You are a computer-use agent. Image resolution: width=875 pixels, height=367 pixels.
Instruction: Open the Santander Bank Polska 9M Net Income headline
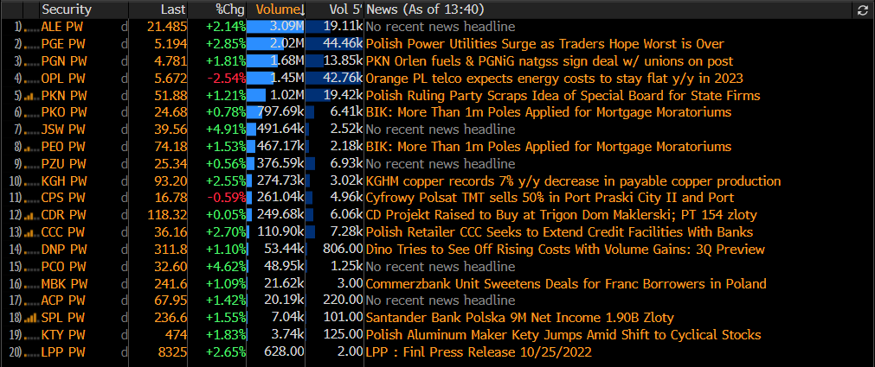point(519,318)
